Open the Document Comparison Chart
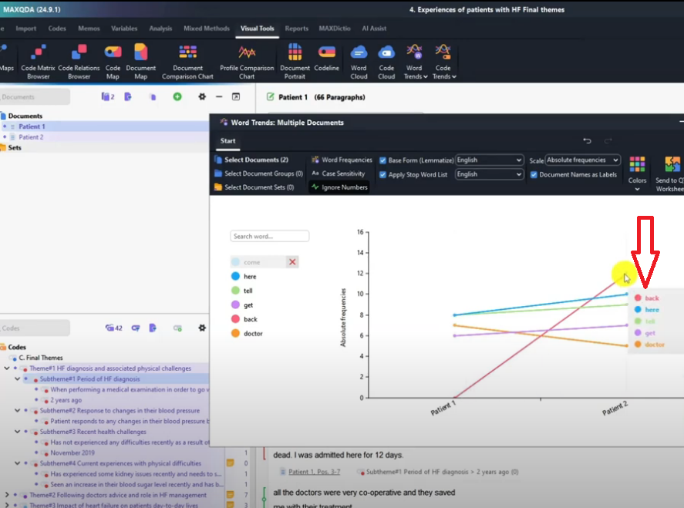684x508 pixels. (187, 62)
